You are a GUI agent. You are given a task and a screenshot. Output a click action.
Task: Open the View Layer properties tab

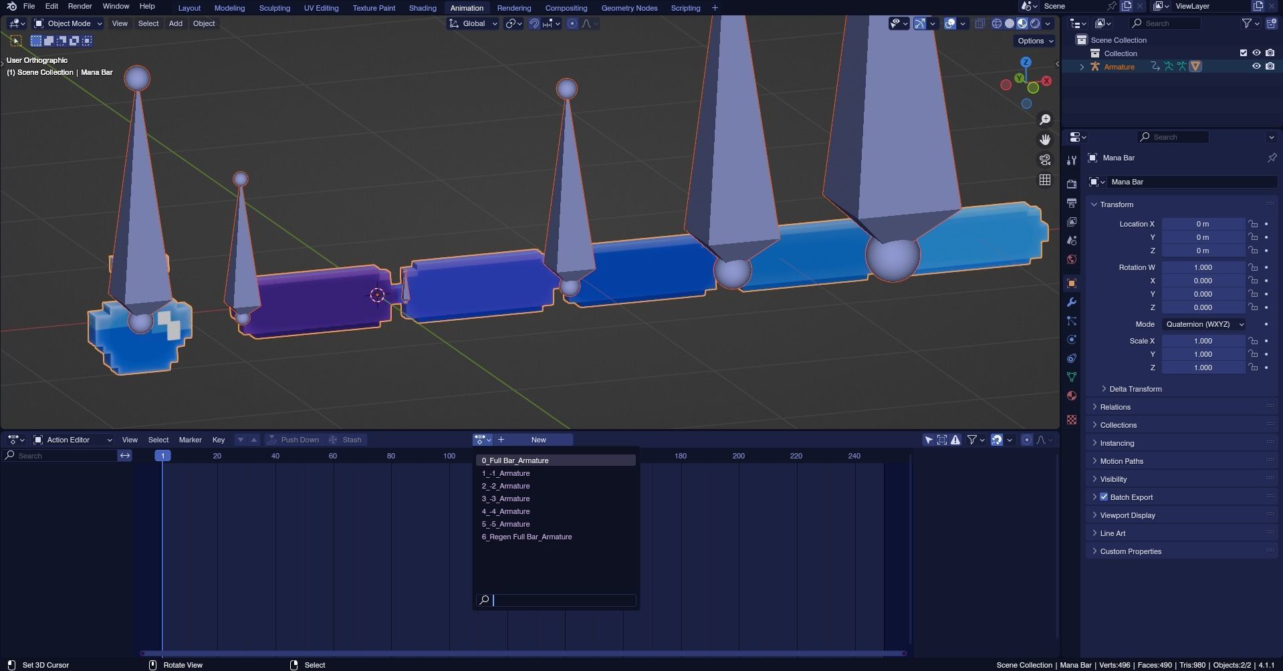click(x=1072, y=222)
